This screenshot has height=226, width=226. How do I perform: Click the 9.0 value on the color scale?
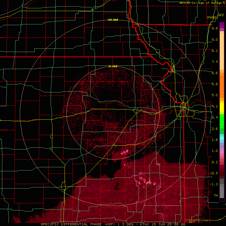[215, 39]
